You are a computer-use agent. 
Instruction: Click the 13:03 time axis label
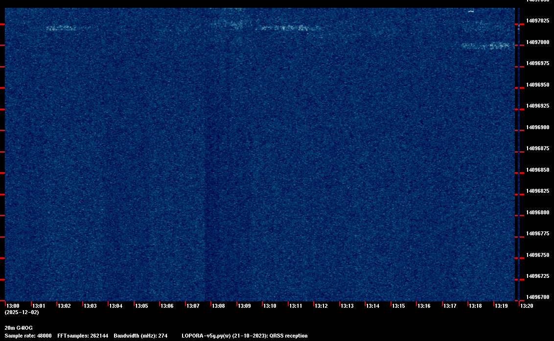tap(90, 306)
